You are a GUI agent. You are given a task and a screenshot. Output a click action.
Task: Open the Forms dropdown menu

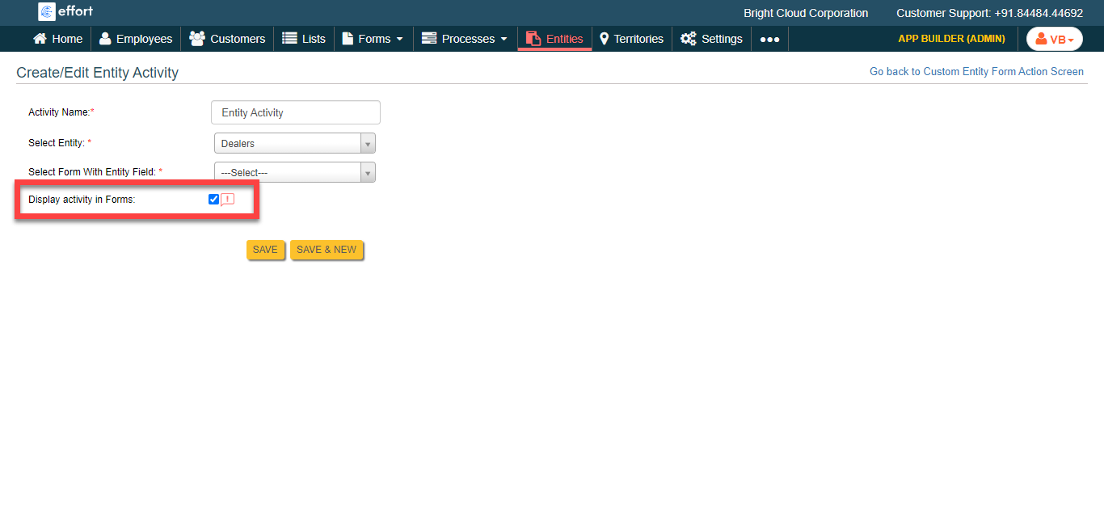[x=373, y=38]
